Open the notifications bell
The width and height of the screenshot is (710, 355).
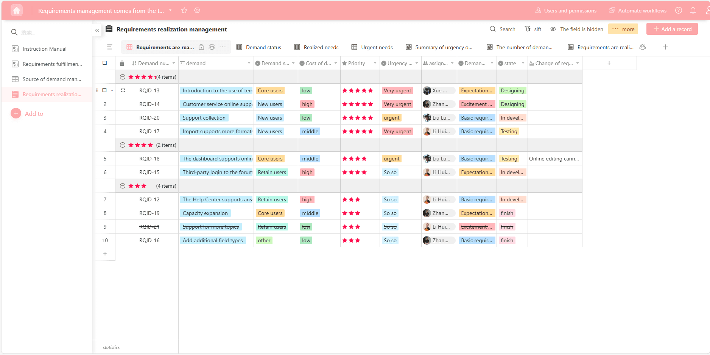(x=693, y=11)
